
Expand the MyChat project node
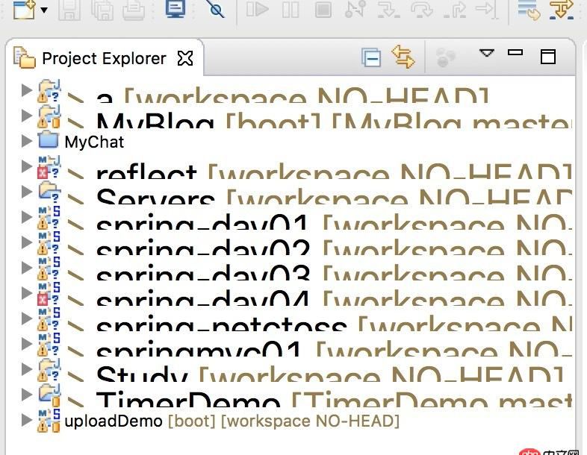27,141
